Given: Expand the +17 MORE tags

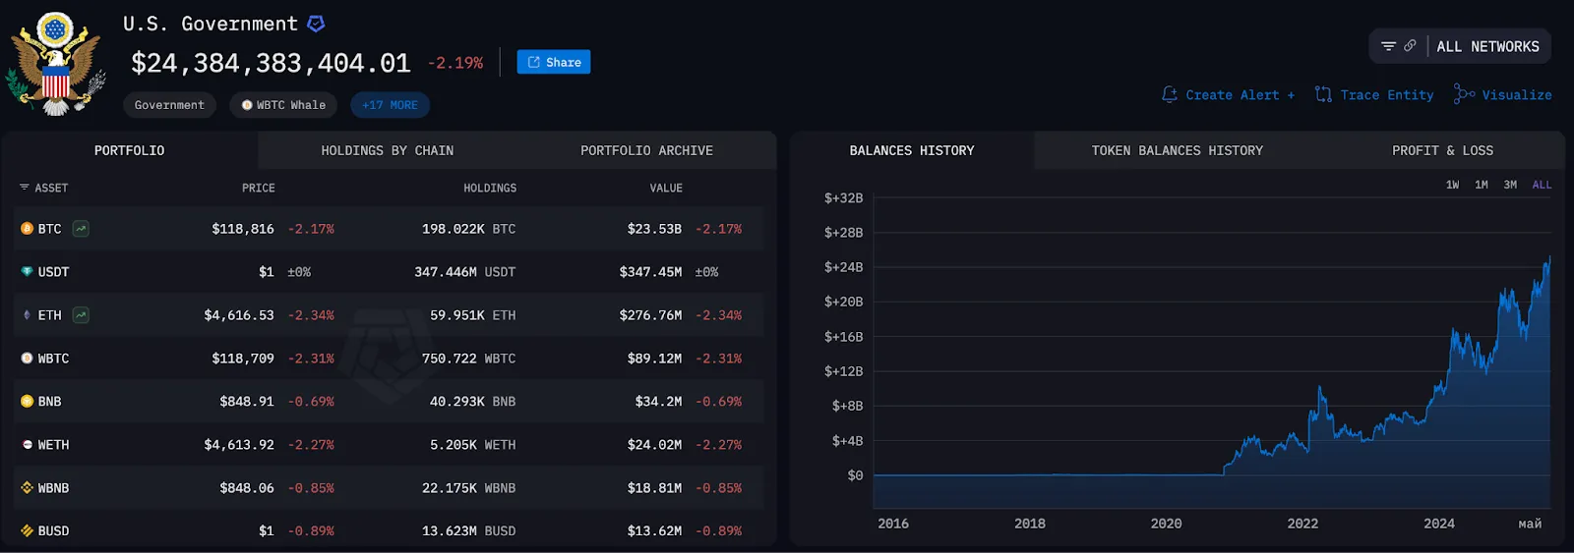Looking at the screenshot, I should tap(390, 105).
